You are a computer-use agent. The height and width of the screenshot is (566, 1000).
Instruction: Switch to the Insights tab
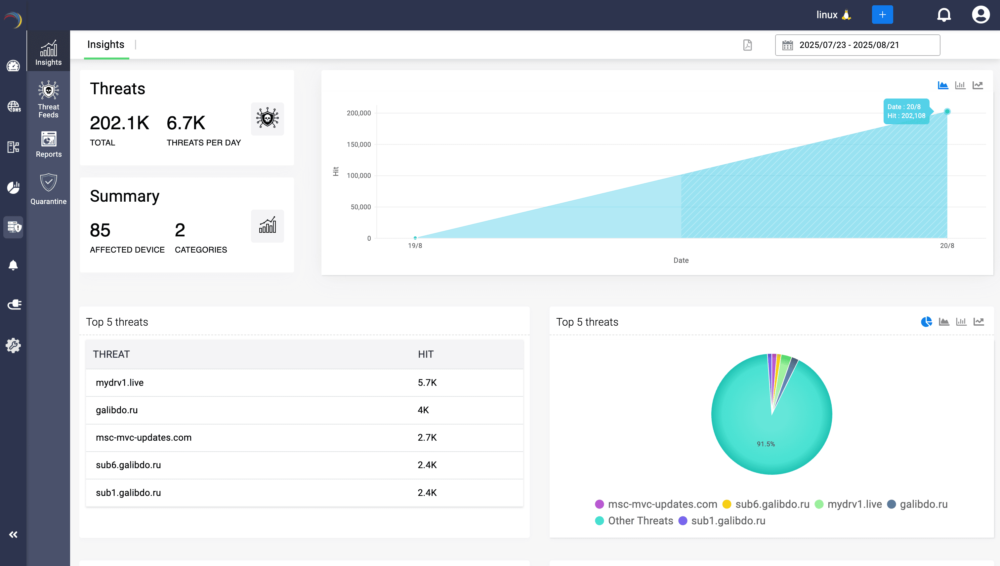tap(106, 44)
